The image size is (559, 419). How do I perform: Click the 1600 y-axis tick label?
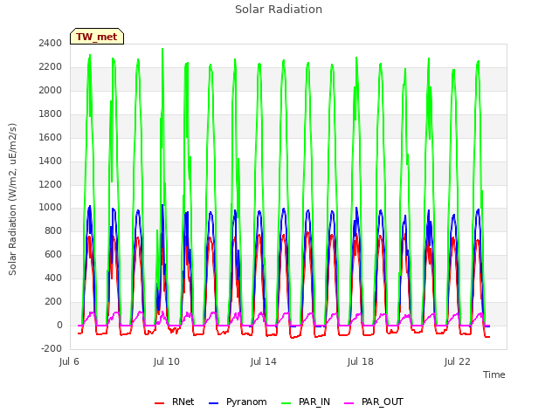(x=51, y=137)
